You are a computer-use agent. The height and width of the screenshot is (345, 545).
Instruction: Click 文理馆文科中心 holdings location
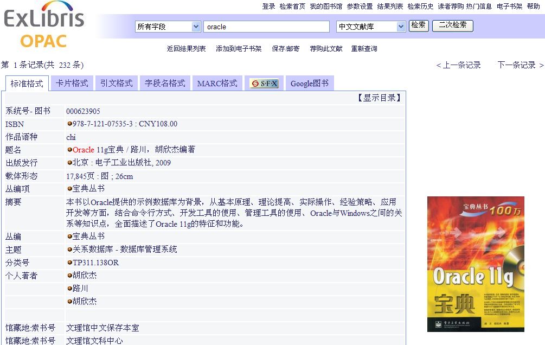94,341
